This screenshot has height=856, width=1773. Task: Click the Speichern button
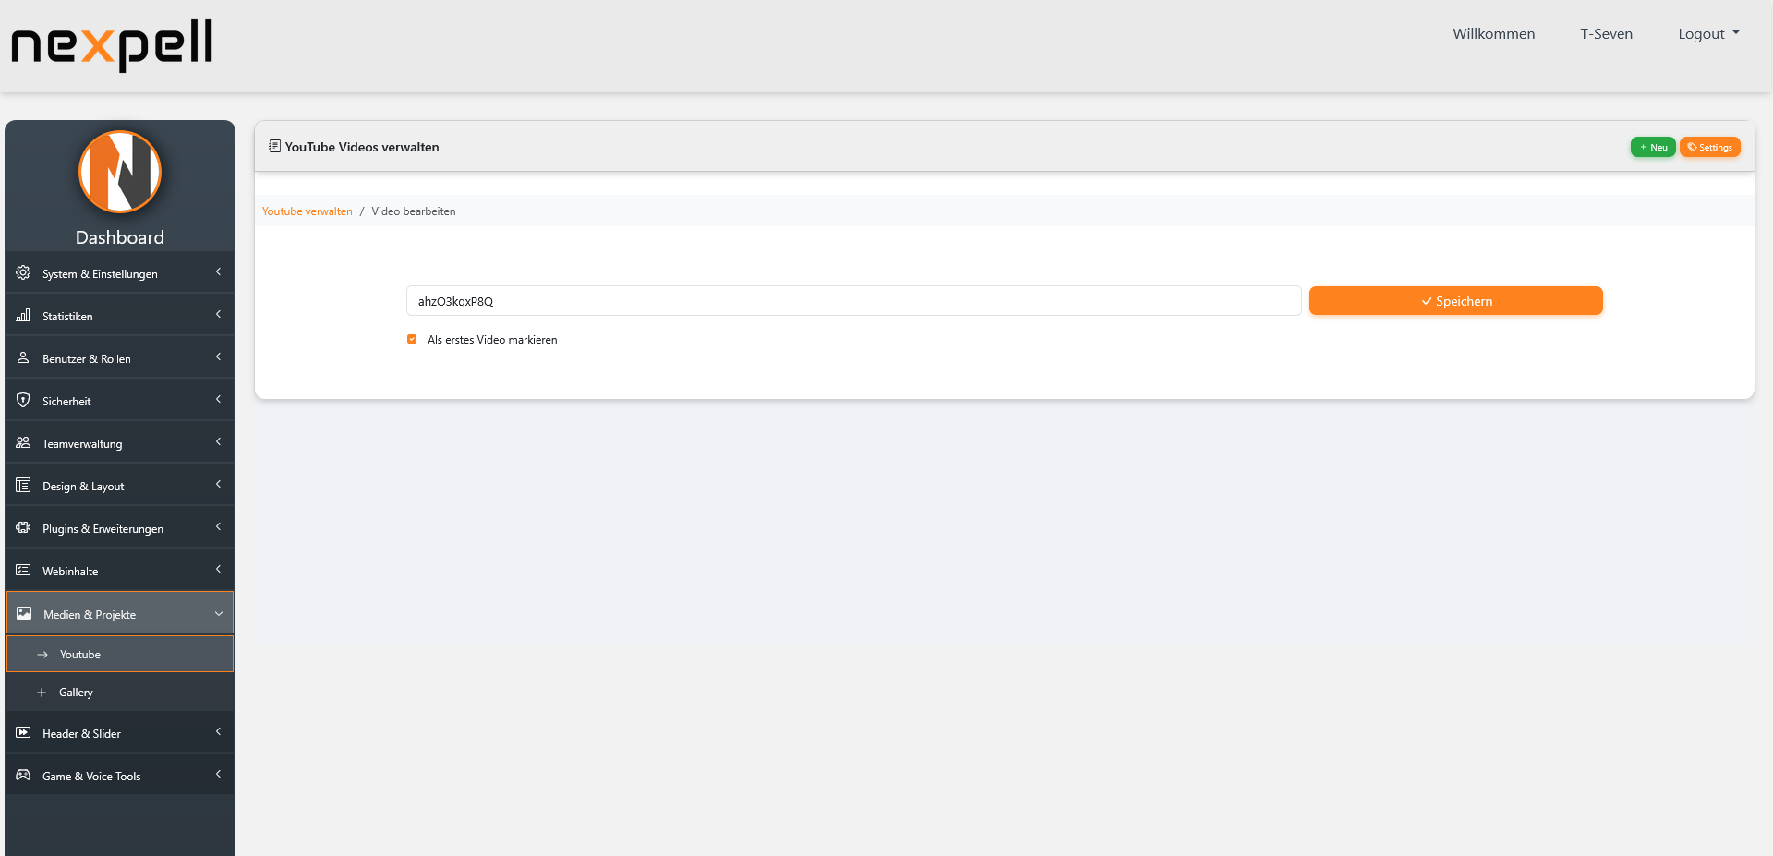1455,300
